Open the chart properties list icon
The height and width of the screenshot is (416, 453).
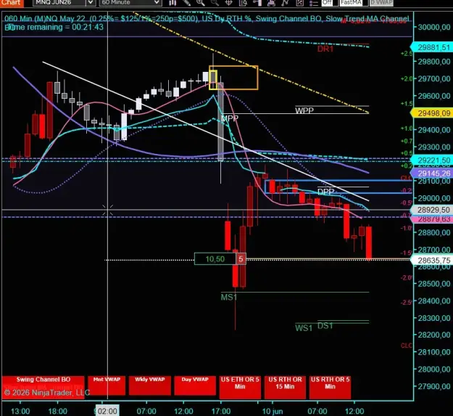(x=313, y=3)
